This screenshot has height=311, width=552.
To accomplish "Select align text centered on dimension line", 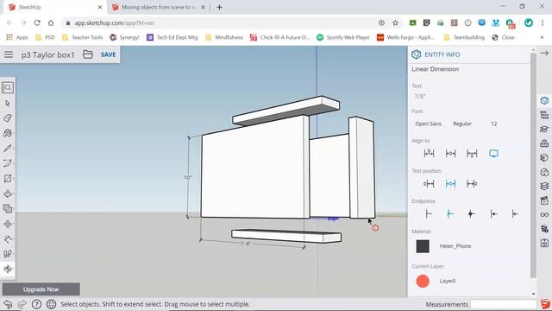I will click(450, 153).
